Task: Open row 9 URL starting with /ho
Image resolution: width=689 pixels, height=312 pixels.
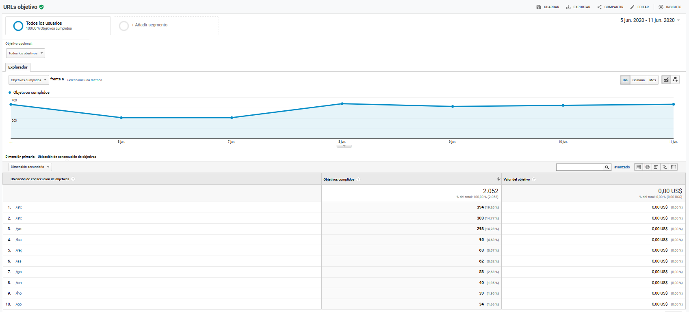Action: coord(19,293)
